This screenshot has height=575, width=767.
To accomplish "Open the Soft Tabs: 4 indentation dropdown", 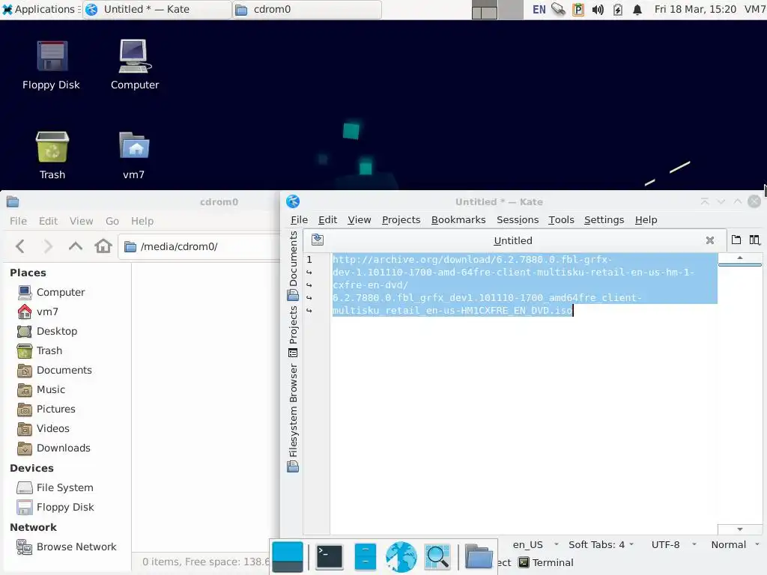I will click(x=601, y=545).
